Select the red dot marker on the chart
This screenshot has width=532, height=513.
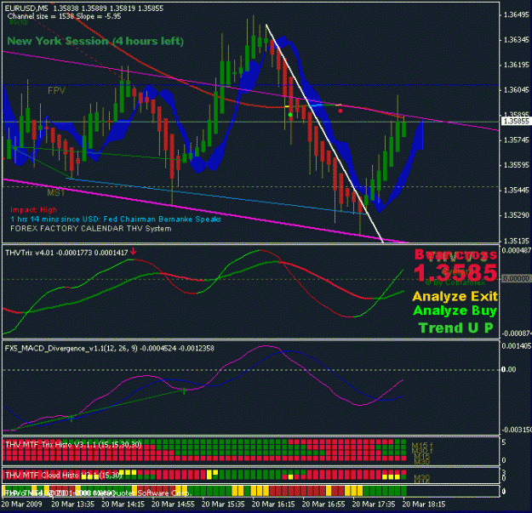[340, 111]
